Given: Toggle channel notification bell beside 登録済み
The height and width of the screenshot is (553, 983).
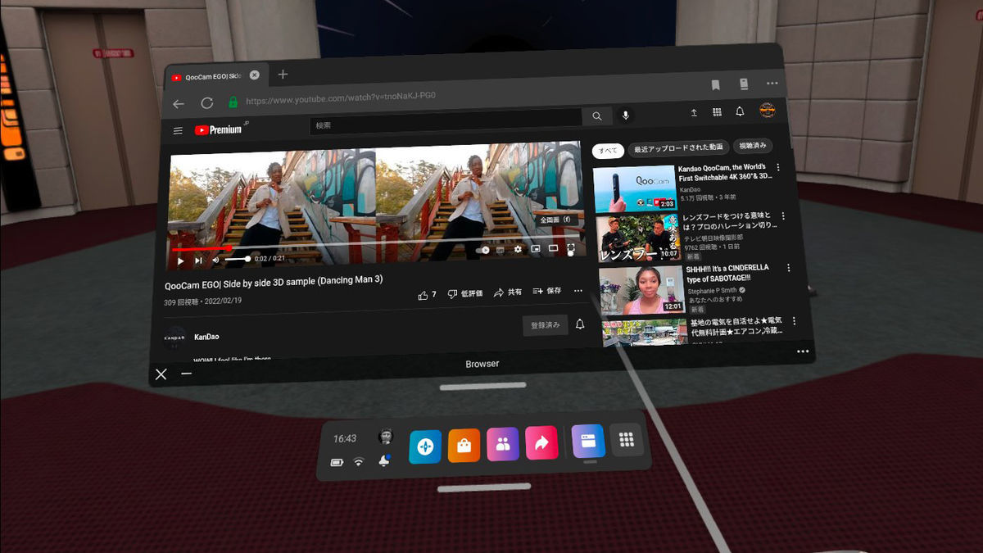Looking at the screenshot, I should [580, 324].
